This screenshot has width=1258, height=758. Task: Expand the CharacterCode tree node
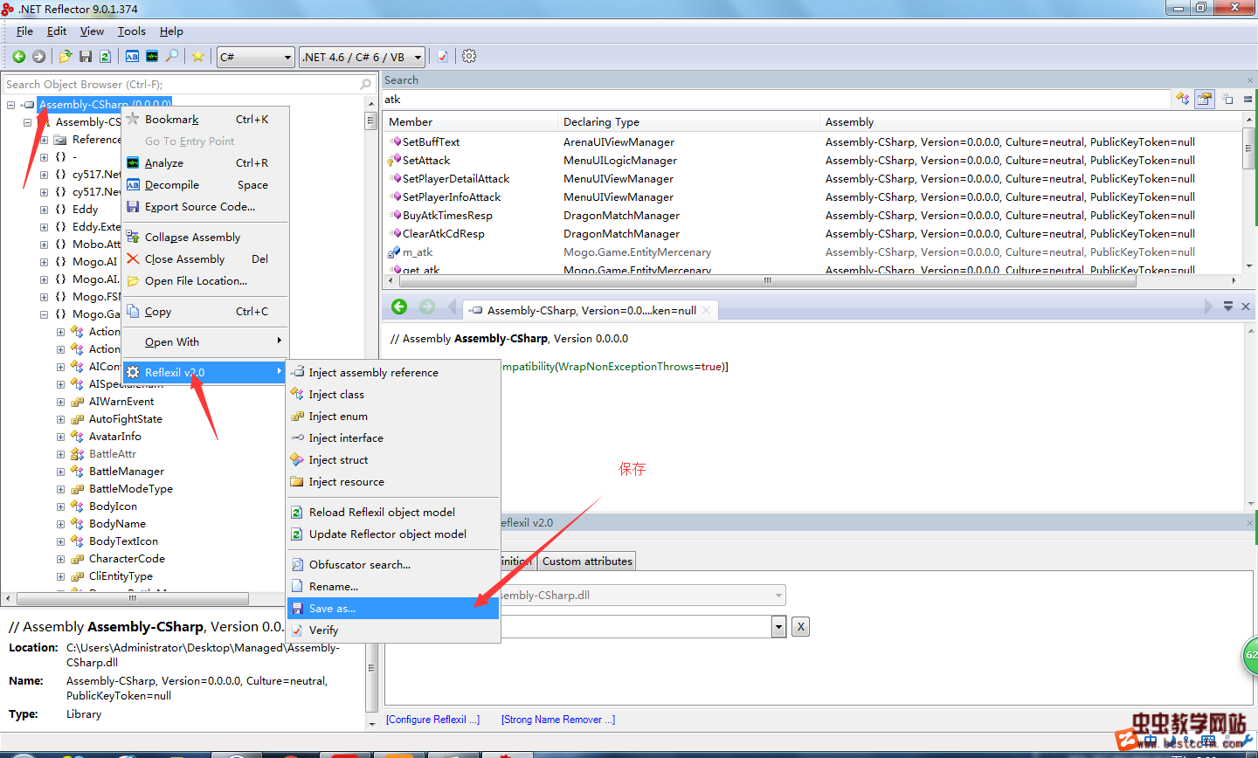point(60,559)
